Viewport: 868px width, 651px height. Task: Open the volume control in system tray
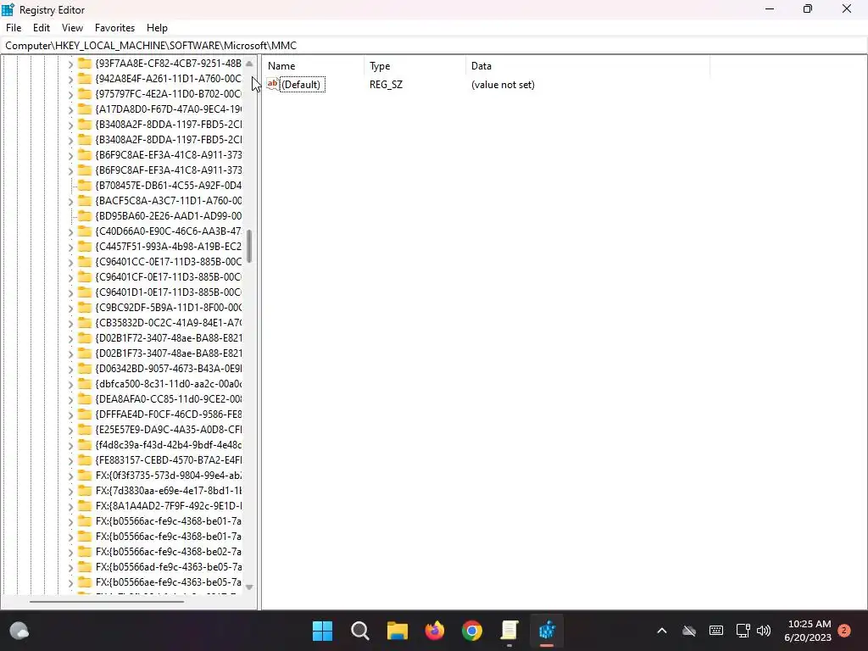(764, 631)
